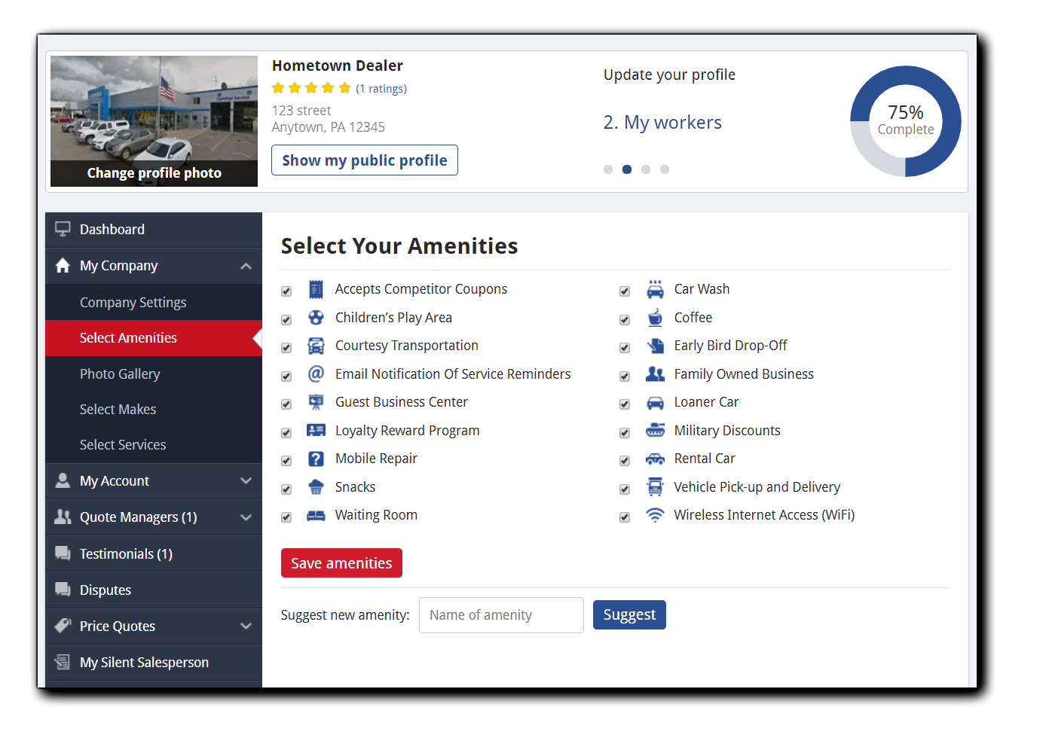
Task: Open Photo Gallery in the sidebar
Action: click(120, 374)
